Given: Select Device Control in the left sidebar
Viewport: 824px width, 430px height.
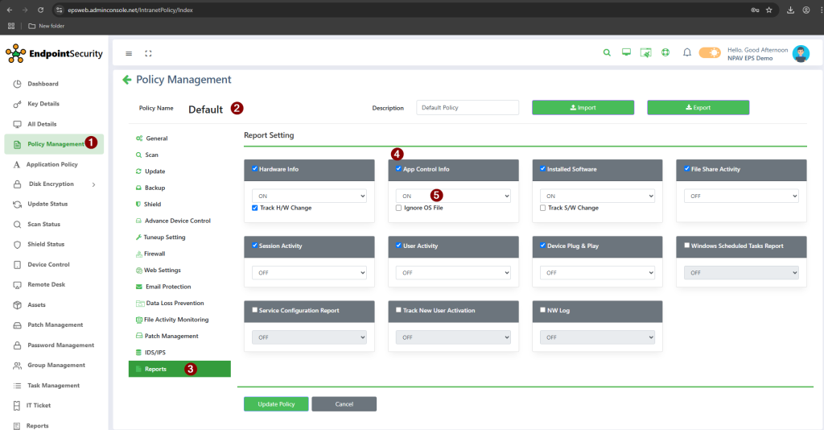Looking at the screenshot, I should [x=48, y=265].
